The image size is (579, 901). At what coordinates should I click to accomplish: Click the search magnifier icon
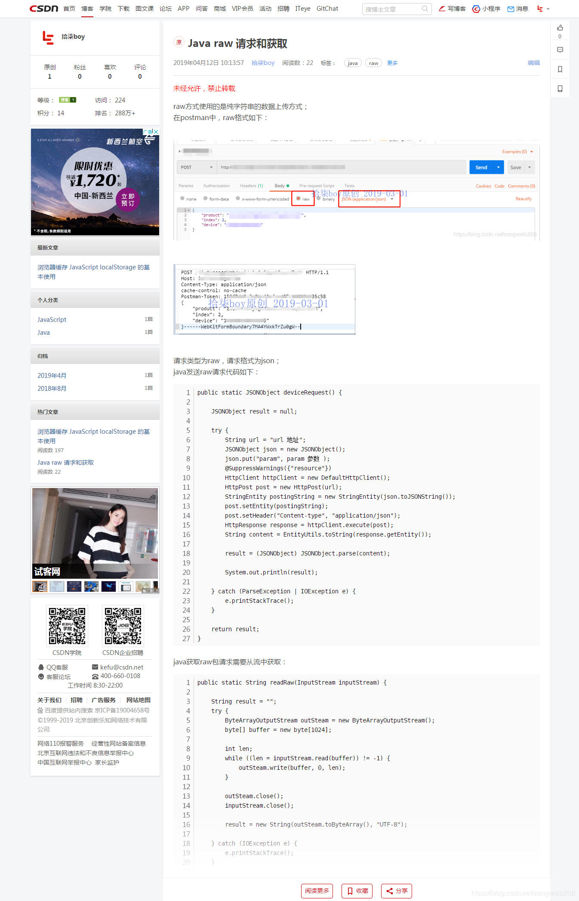click(425, 9)
